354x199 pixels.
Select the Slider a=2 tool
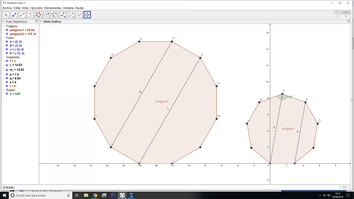[x=79, y=14]
